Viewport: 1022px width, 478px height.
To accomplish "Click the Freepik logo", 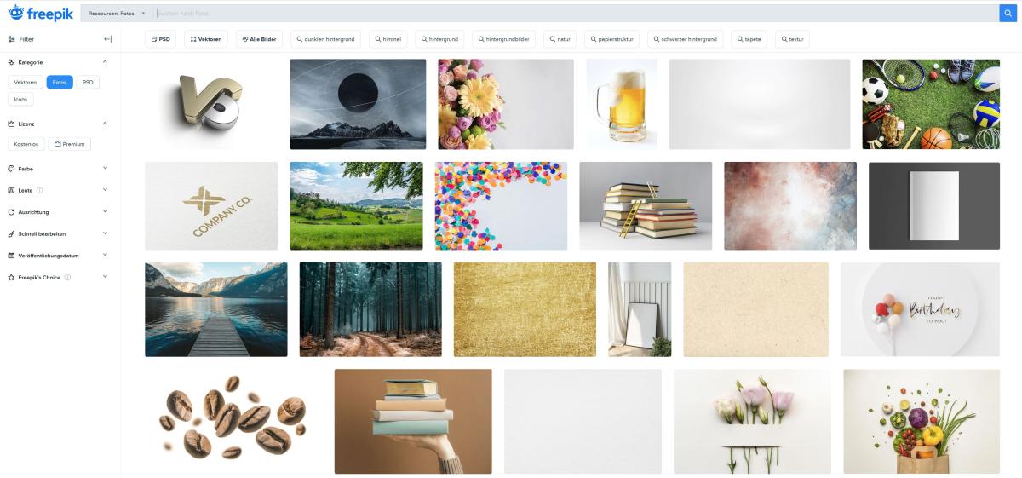I will click(x=40, y=12).
